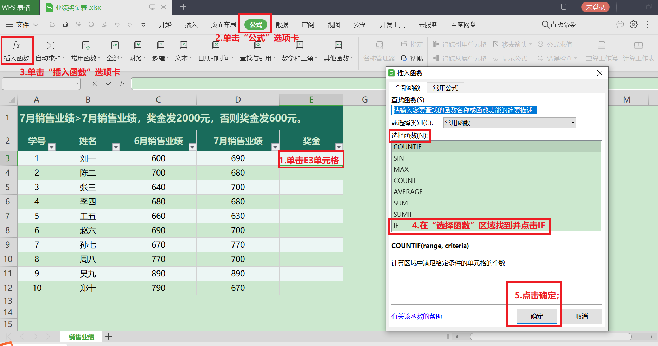
Task: Switch to the 公式 ribbon tab
Action: point(256,25)
